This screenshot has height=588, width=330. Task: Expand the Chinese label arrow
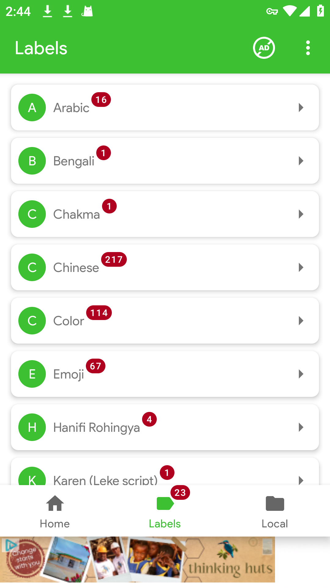pyautogui.click(x=301, y=267)
